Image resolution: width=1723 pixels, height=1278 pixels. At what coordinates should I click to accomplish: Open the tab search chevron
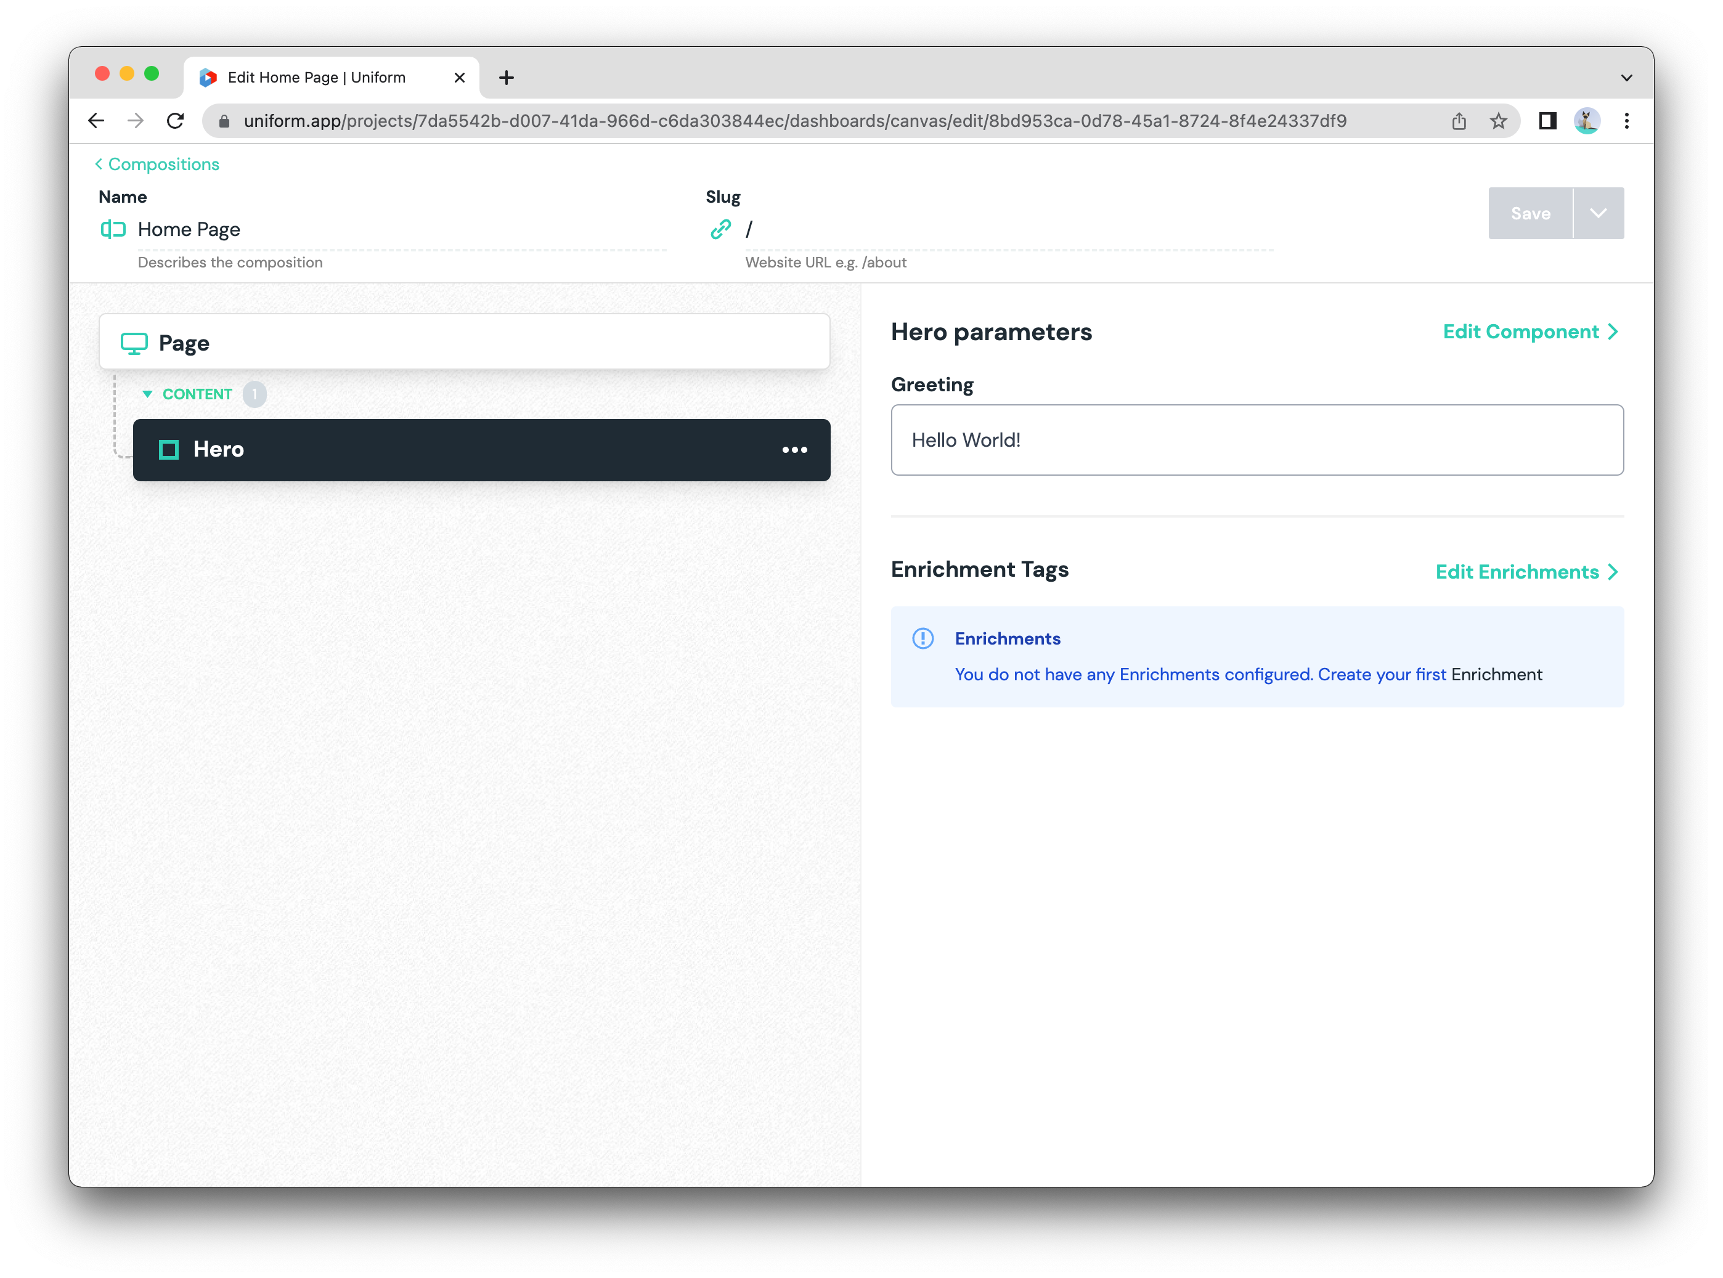pyautogui.click(x=1626, y=78)
